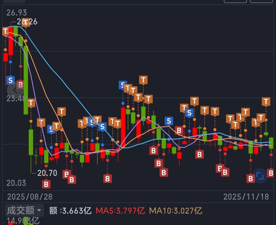This screenshot has width=276, height=225.
Task: Click the B marker at the right edge of the chart
Action: (271, 173)
